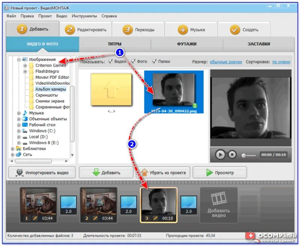This screenshot has height=246, width=300.
Task: Expand the Рабочий стол node
Action: [19, 125]
